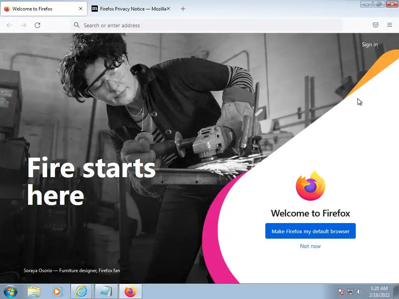Click the Firefox favicon on Welcome tab
Viewport: 399px width, 299px height.
(7, 9)
